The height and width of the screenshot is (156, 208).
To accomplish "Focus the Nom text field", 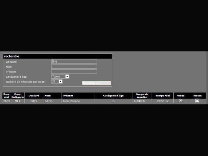I will [x=74, y=67].
